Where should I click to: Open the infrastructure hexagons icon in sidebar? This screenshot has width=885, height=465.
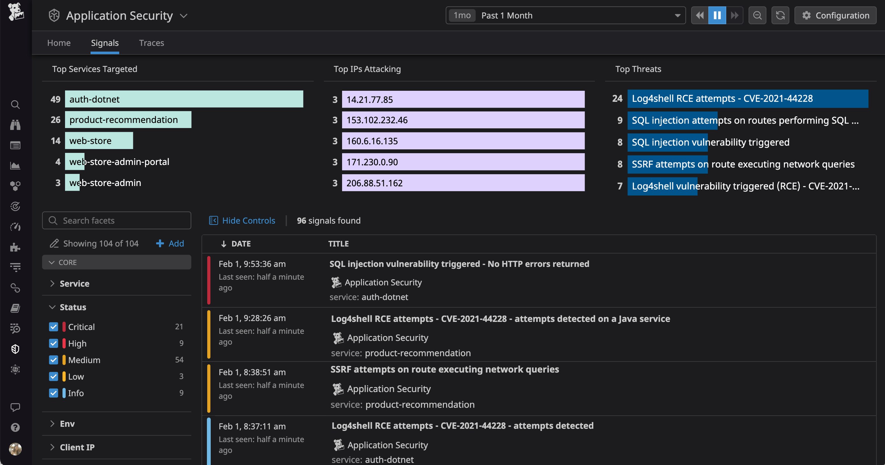[15, 186]
